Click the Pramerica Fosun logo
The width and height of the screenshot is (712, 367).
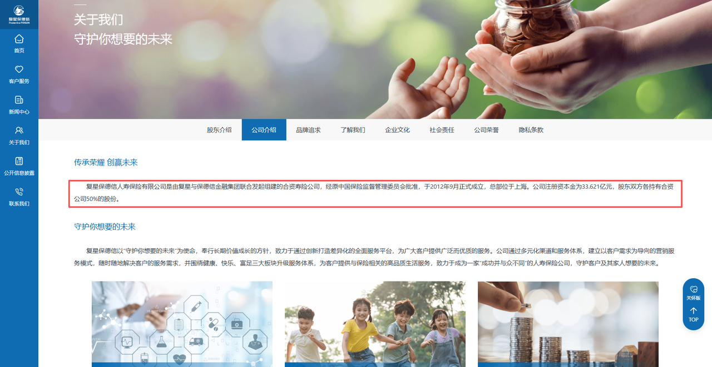pyautogui.click(x=19, y=14)
